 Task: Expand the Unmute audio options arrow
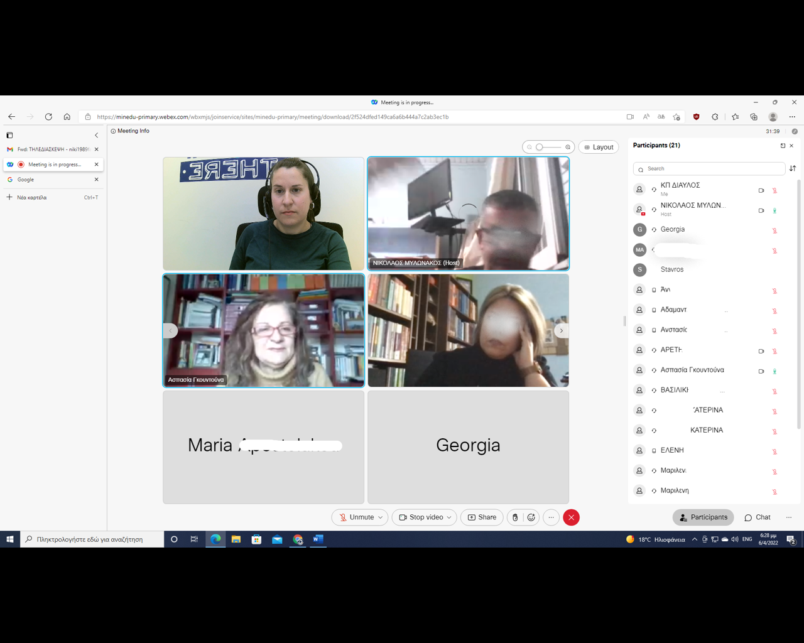(381, 517)
